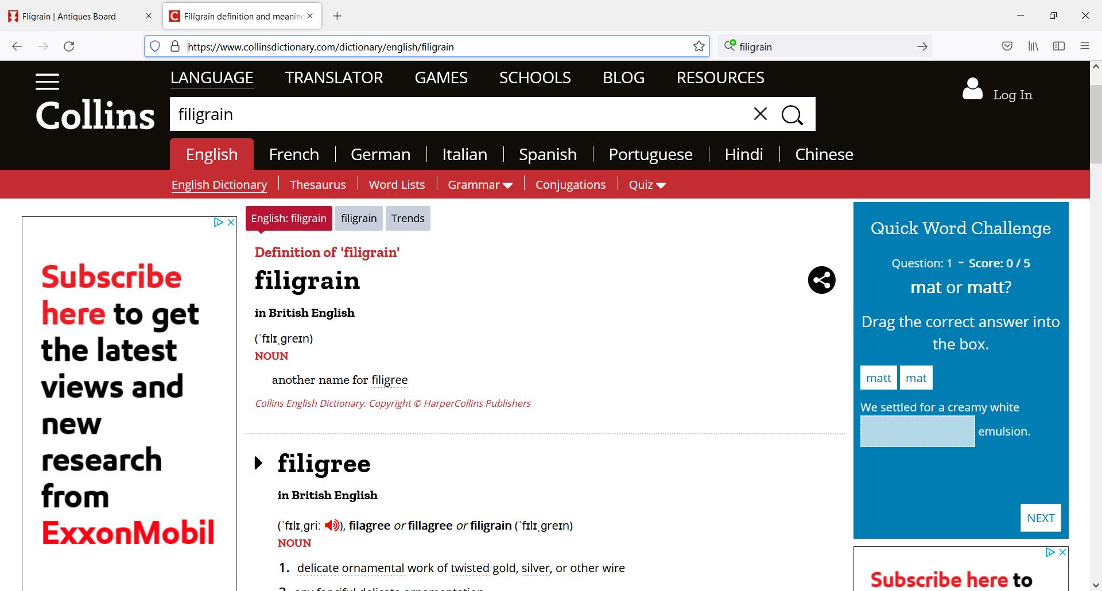
Task: Bookmark this page with the star icon
Action: point(699,46)
